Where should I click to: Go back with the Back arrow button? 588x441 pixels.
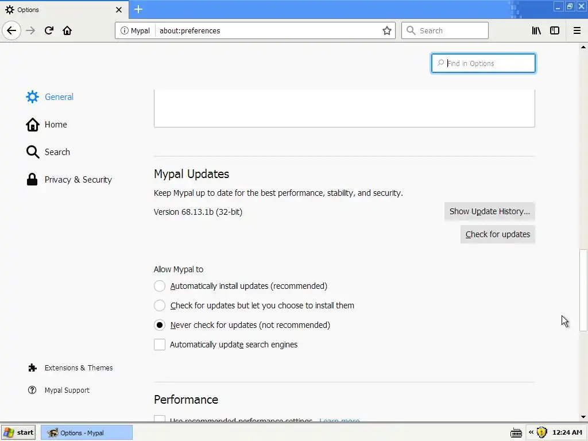[x=11, y=30]
